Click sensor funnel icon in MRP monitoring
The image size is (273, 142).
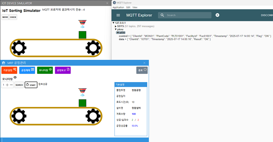[x=82, y=92]
